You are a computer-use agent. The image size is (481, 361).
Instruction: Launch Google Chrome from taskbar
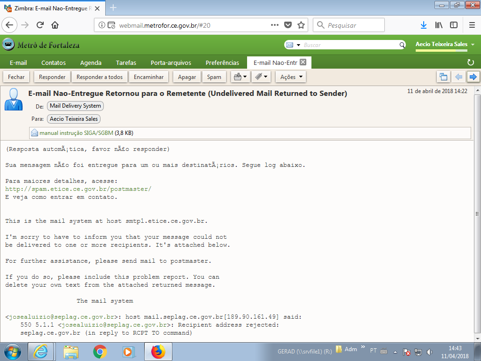point(100,352)
